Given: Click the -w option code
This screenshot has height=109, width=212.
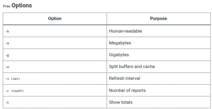Looking at the screenshot, I should click(7, 67).
